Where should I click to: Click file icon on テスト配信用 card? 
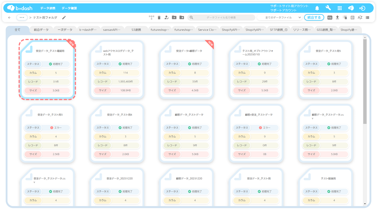pos(307,176)
